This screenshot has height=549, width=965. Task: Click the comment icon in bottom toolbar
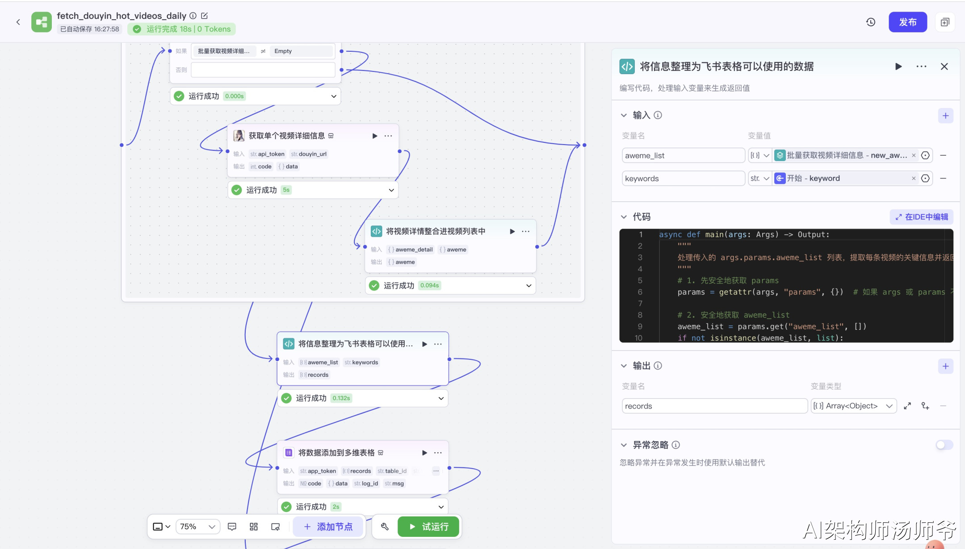point(232,527)
